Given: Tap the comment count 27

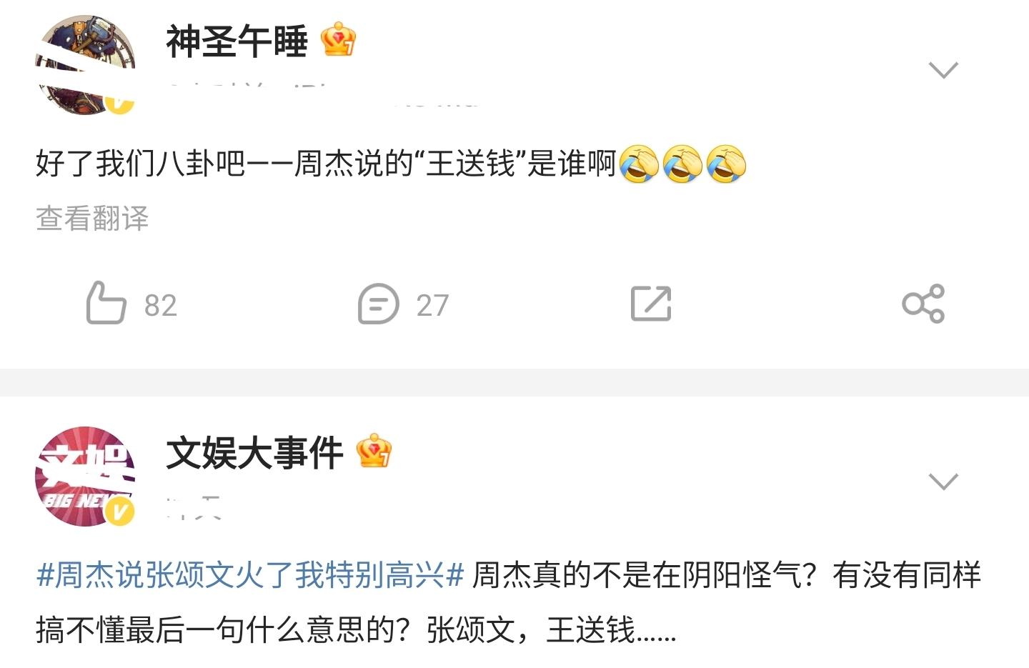Looking at the screenshot, I should (432, 306).
